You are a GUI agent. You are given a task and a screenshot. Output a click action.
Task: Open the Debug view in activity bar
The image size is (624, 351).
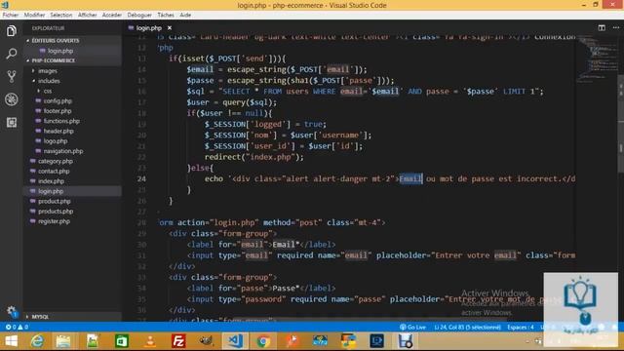11,99
